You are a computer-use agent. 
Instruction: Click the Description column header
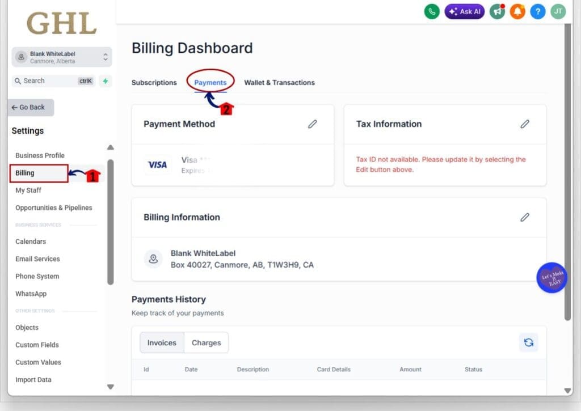pos(253,370)
